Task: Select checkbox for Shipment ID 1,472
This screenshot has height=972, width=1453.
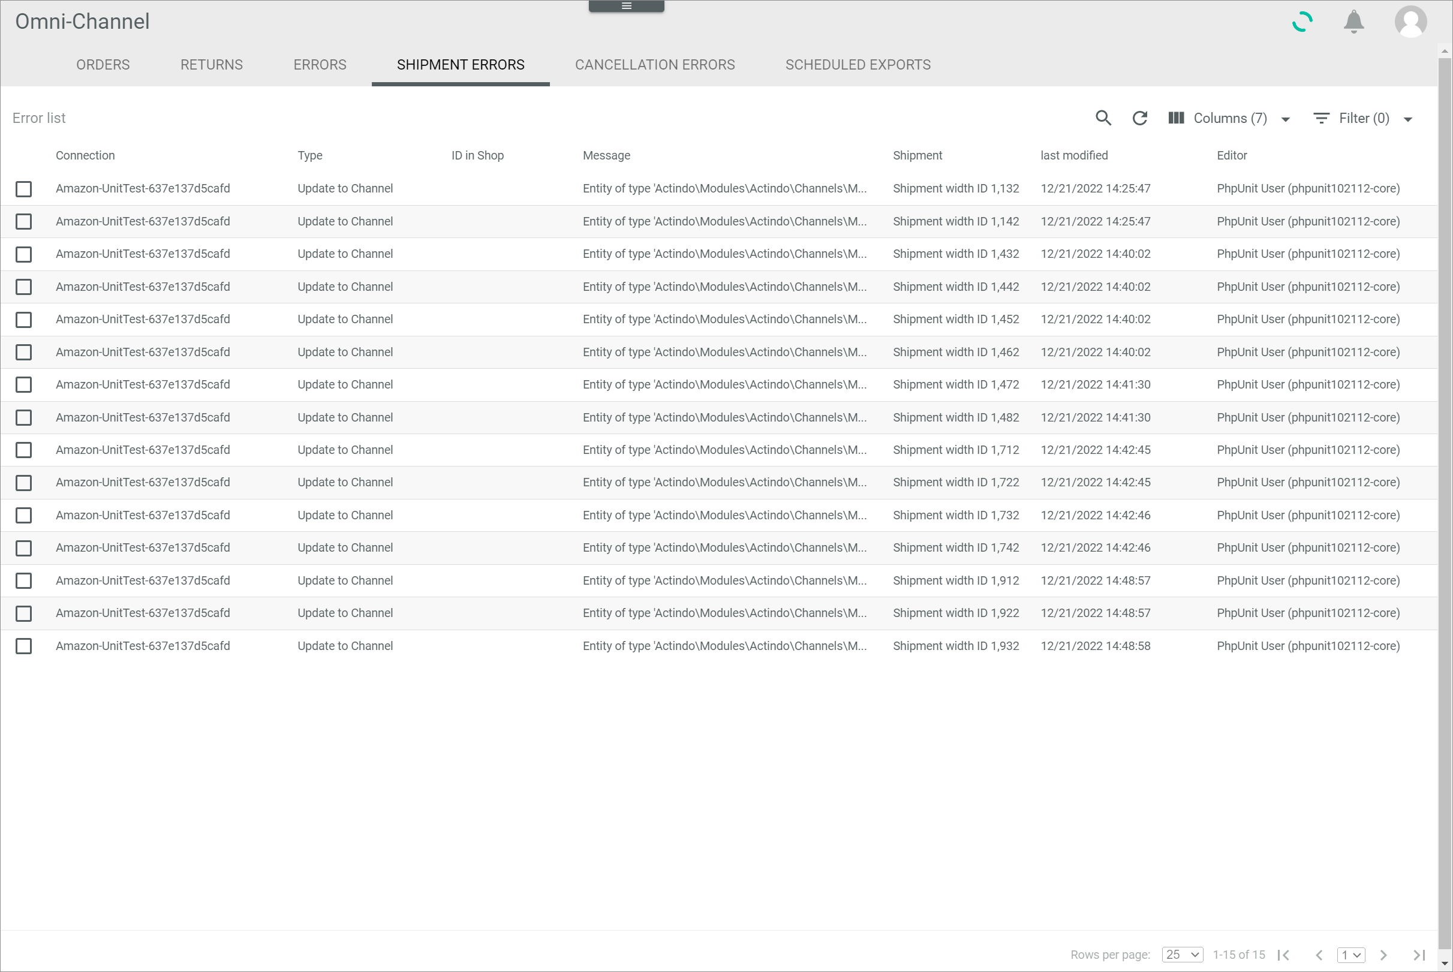Action: (x=23, y=385)
